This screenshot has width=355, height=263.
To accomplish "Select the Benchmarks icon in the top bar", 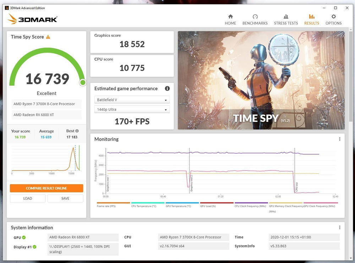I will pyautogui.click(x=255, y=18).
